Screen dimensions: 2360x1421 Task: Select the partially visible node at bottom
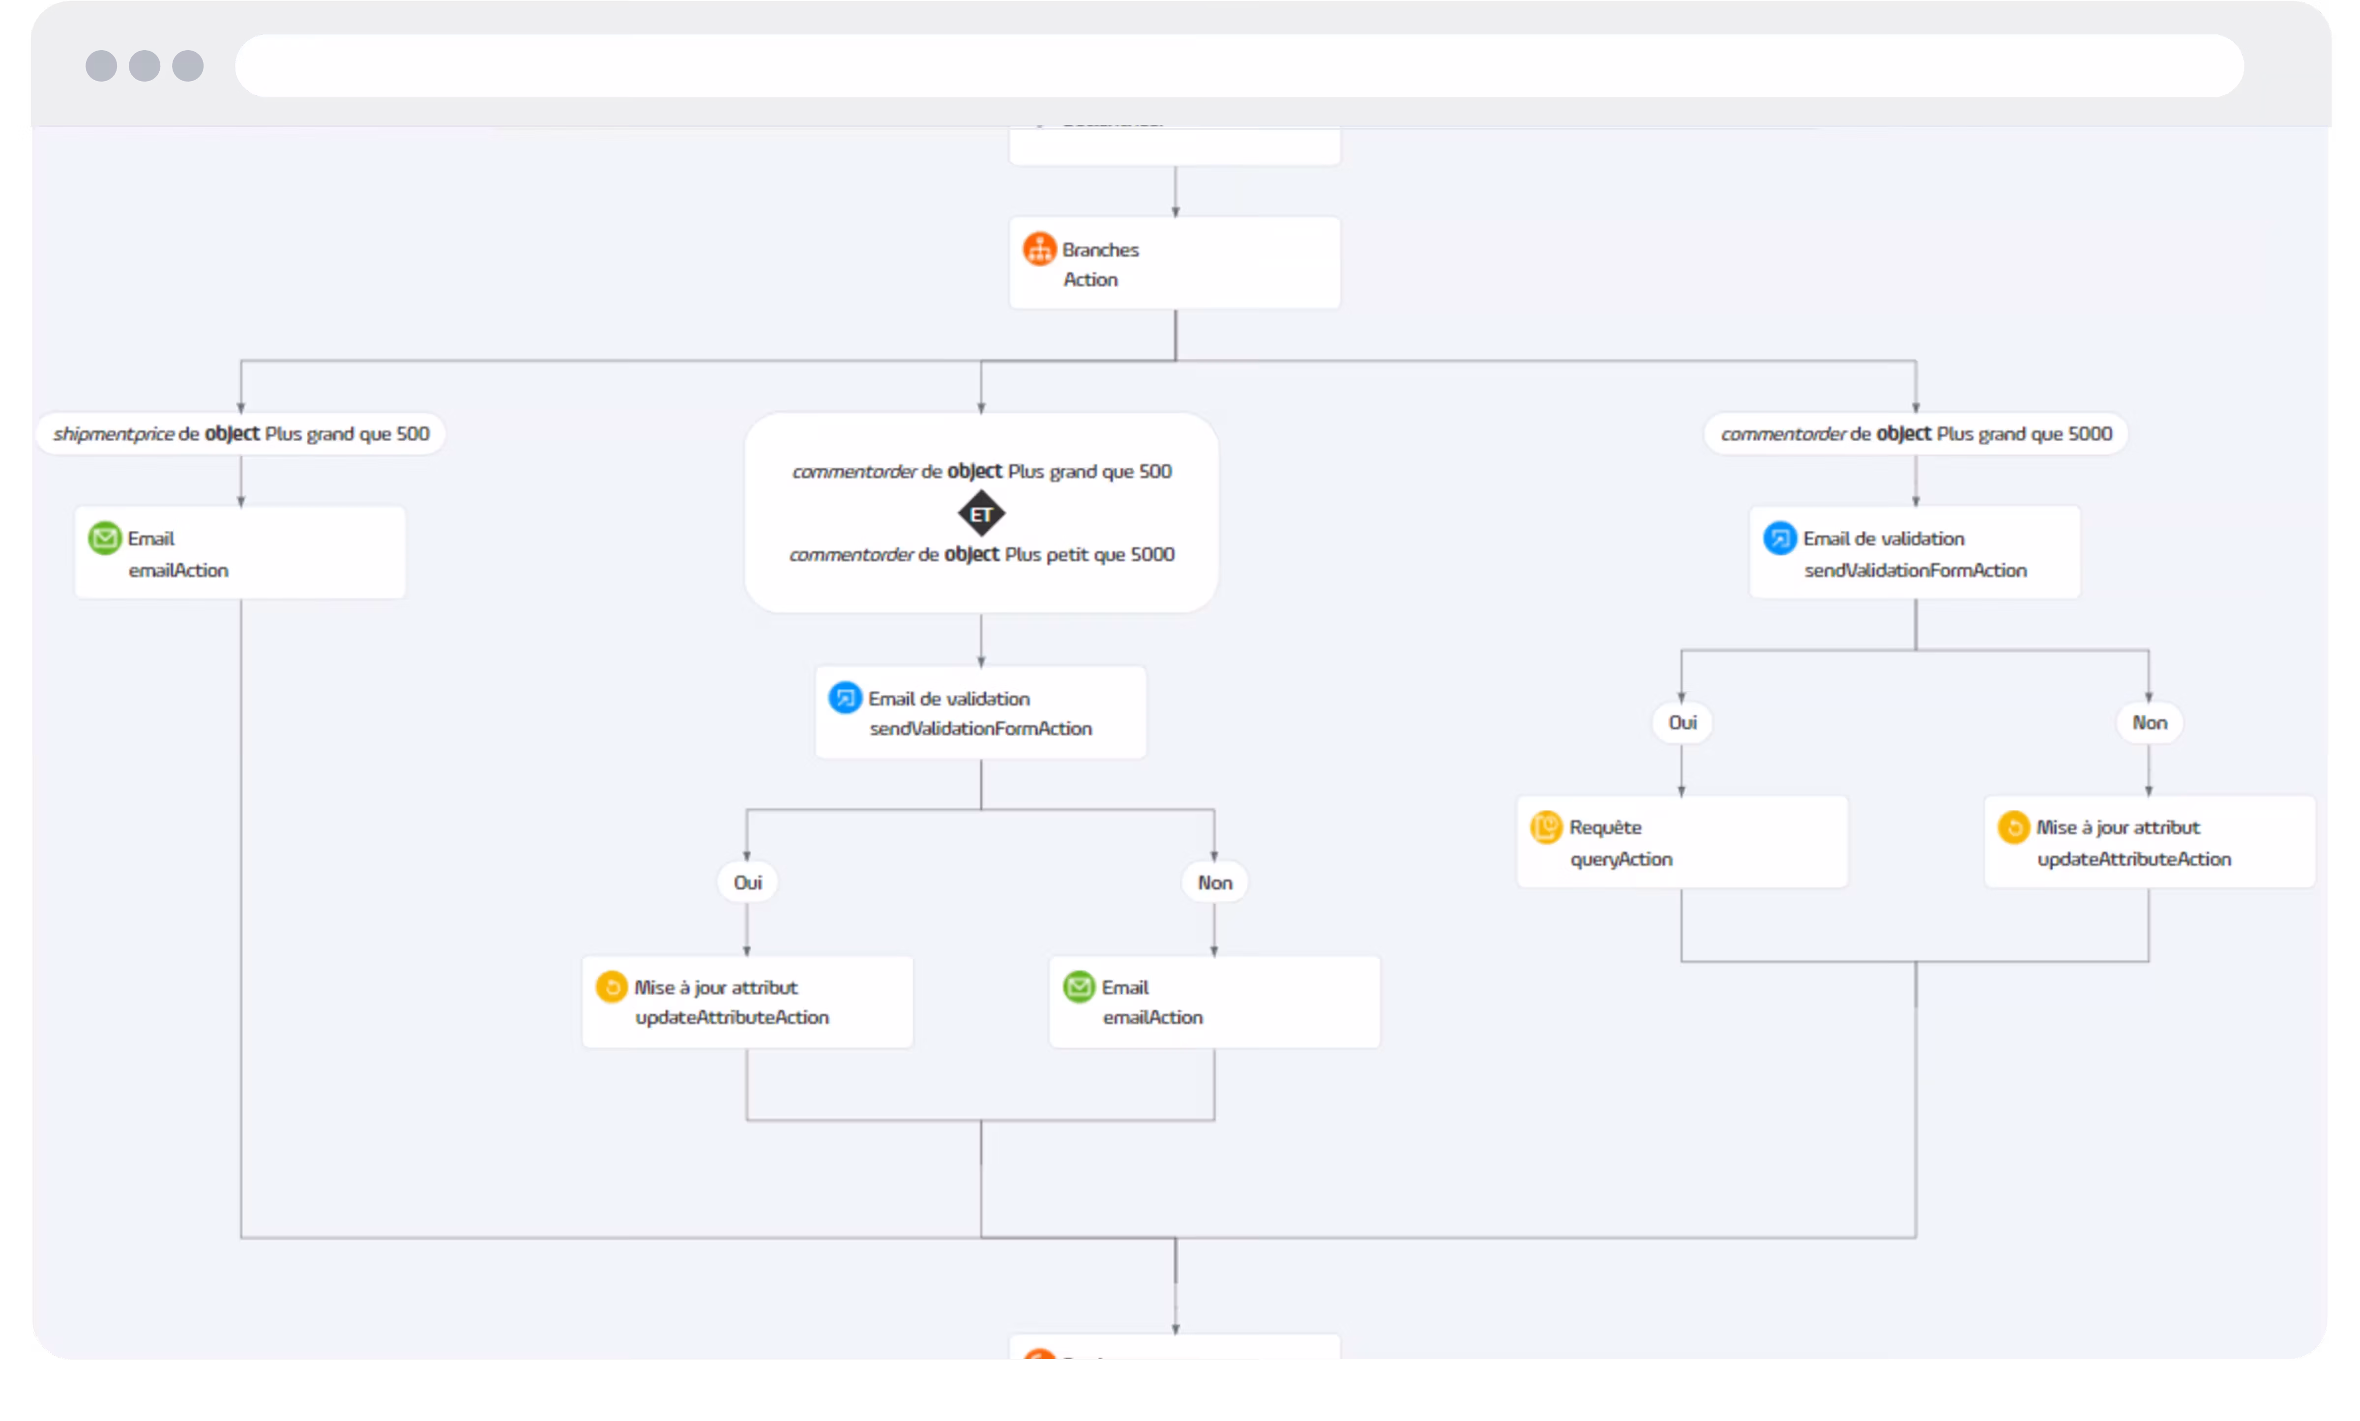click(x=1175, y=1346)
